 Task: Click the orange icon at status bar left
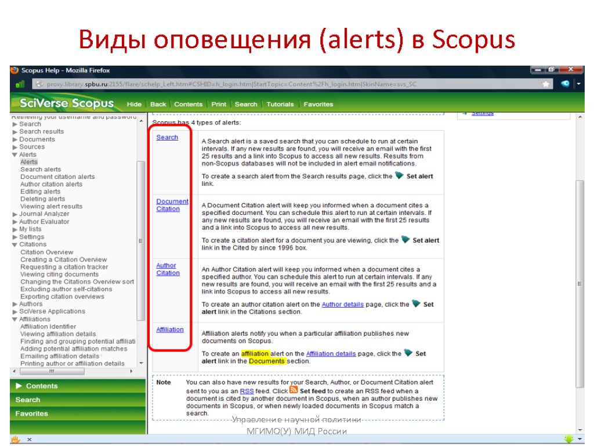[15, 439]
